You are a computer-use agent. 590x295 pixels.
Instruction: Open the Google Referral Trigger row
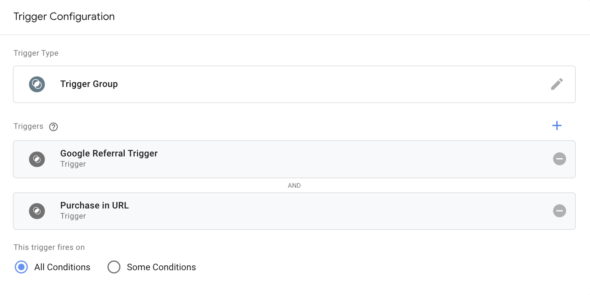pos(294,159)
